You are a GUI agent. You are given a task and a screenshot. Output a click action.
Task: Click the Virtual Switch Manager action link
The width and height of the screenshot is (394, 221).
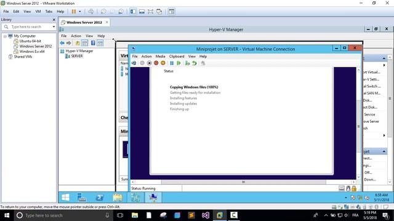pyautogui.click(x=372, y=86)
